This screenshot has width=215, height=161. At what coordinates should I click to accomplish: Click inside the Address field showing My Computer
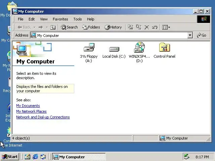click(x=109, y=36)
